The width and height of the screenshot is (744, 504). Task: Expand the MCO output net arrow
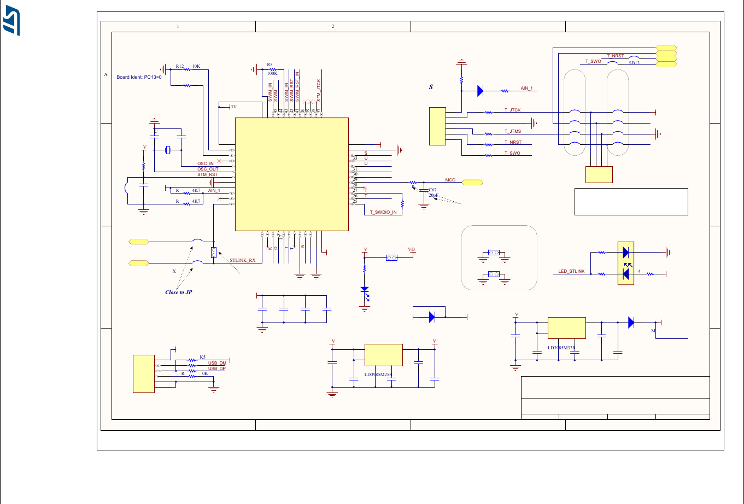click(x=472, y=181)
